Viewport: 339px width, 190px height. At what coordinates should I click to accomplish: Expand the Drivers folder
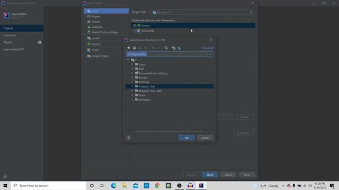point(132,78)
